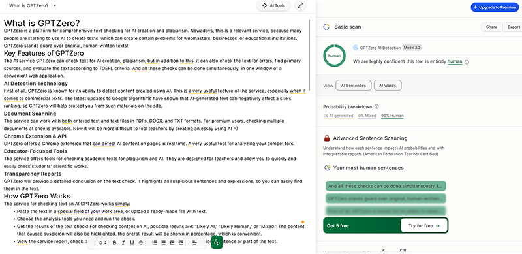Click the underlined word 'View' in last bullet
522x254 pixels.
22,242
